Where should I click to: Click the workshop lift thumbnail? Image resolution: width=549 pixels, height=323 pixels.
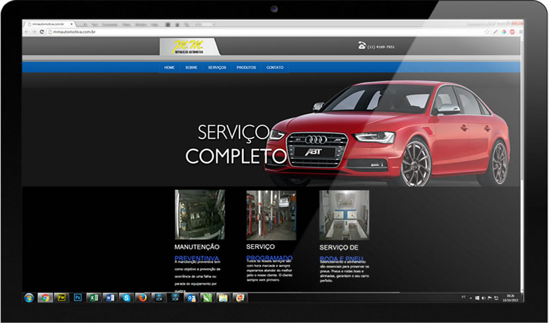point(271,215)
